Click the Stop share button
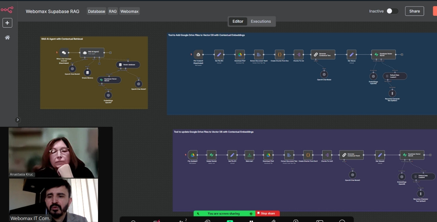437x222 pixels. (x=268, y=213)
